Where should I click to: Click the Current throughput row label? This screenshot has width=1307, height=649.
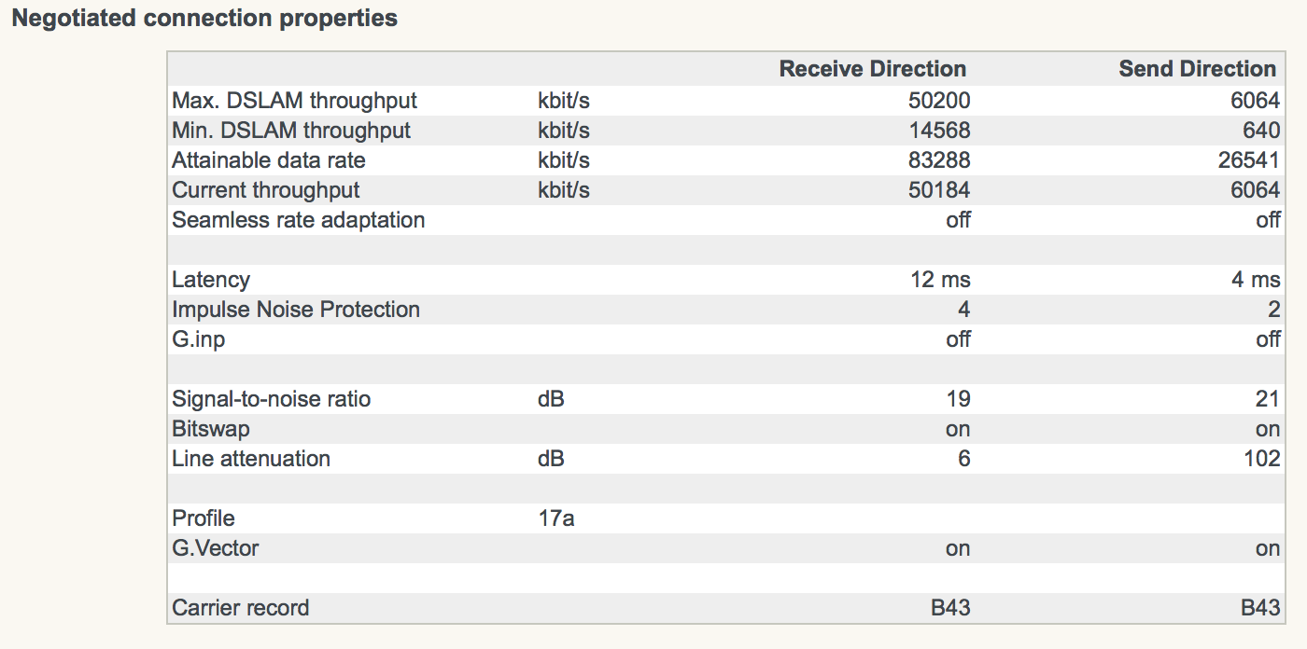[x=266, y=190]
